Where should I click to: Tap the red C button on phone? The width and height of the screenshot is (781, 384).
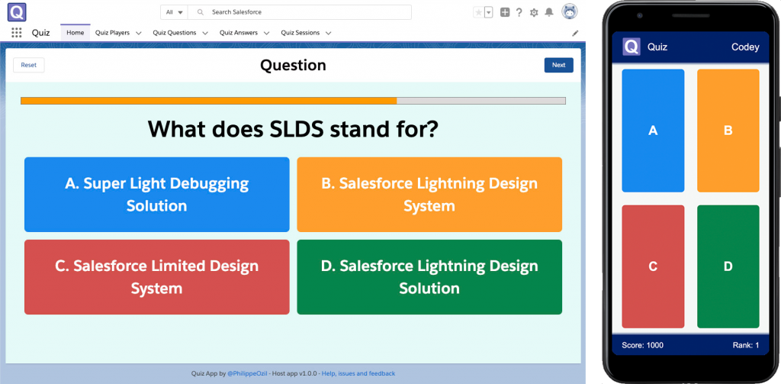[653, 266]
